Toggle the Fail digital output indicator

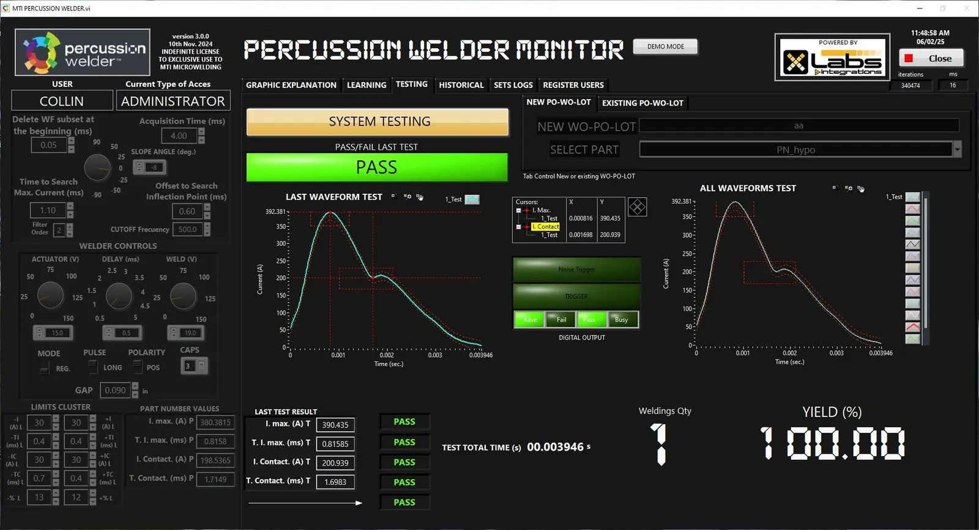pos(561,320)
